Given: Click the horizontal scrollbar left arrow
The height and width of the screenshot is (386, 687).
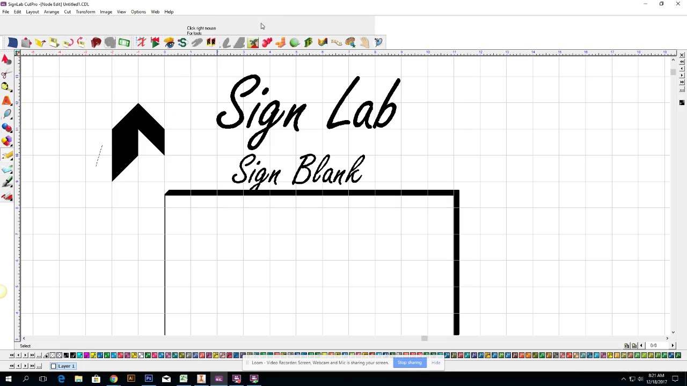Looking at the screenshot, I should pos(24,338).
